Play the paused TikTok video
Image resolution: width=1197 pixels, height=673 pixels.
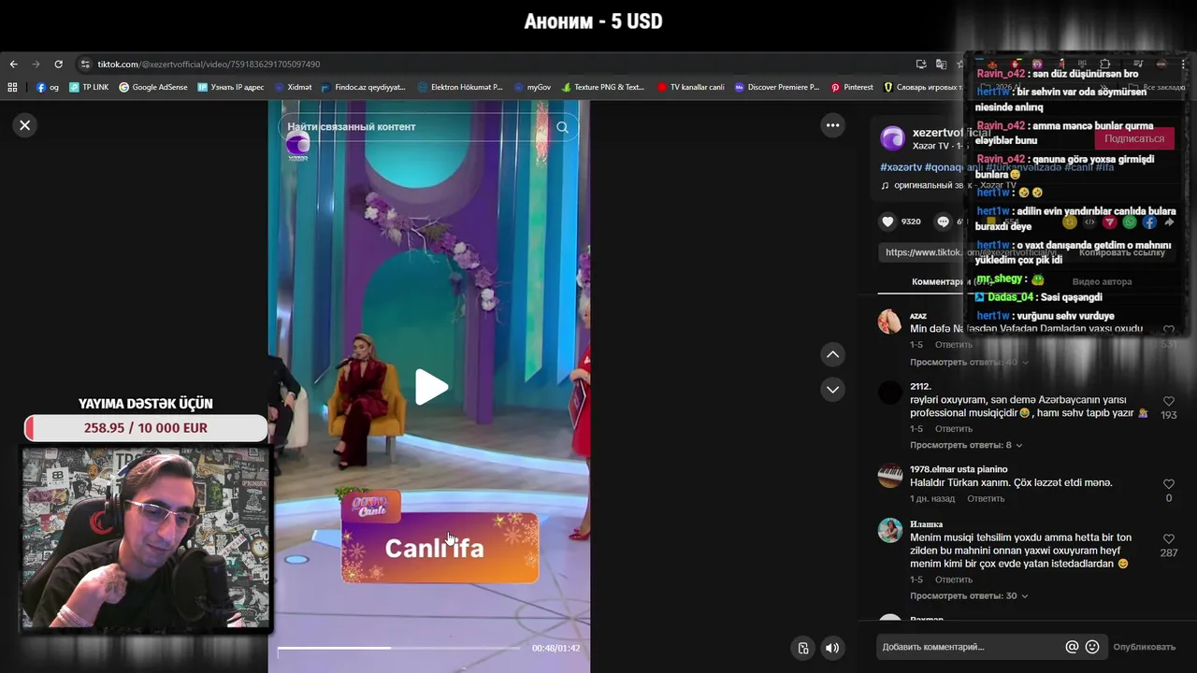[430, 387]
